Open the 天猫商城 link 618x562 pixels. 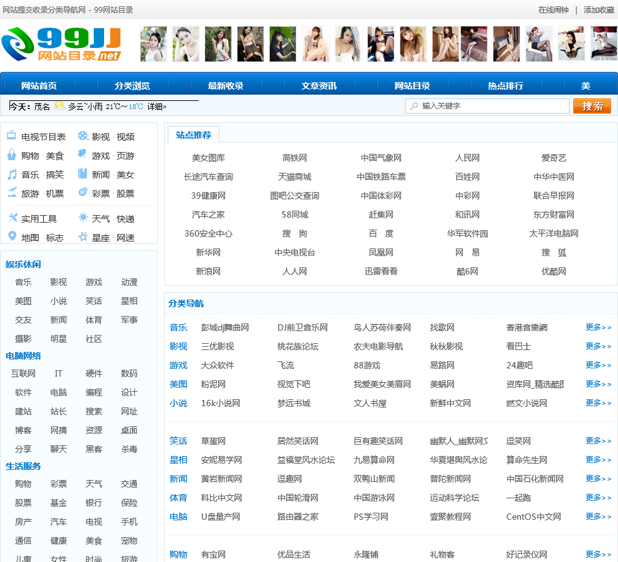tap(294, 177)
